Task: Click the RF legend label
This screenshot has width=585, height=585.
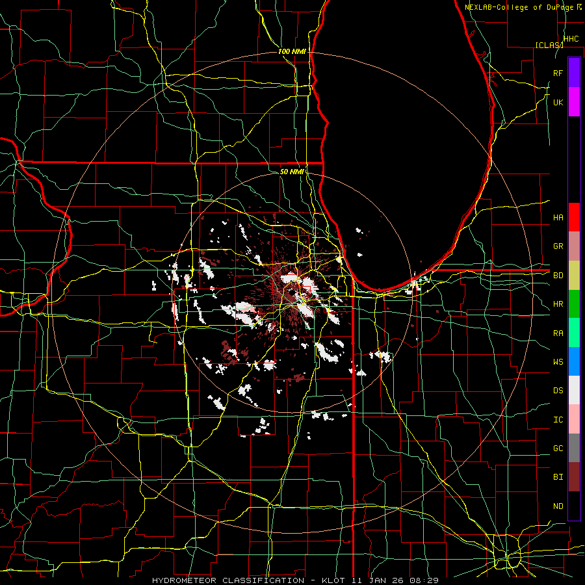Action: (x=558, y=73)
